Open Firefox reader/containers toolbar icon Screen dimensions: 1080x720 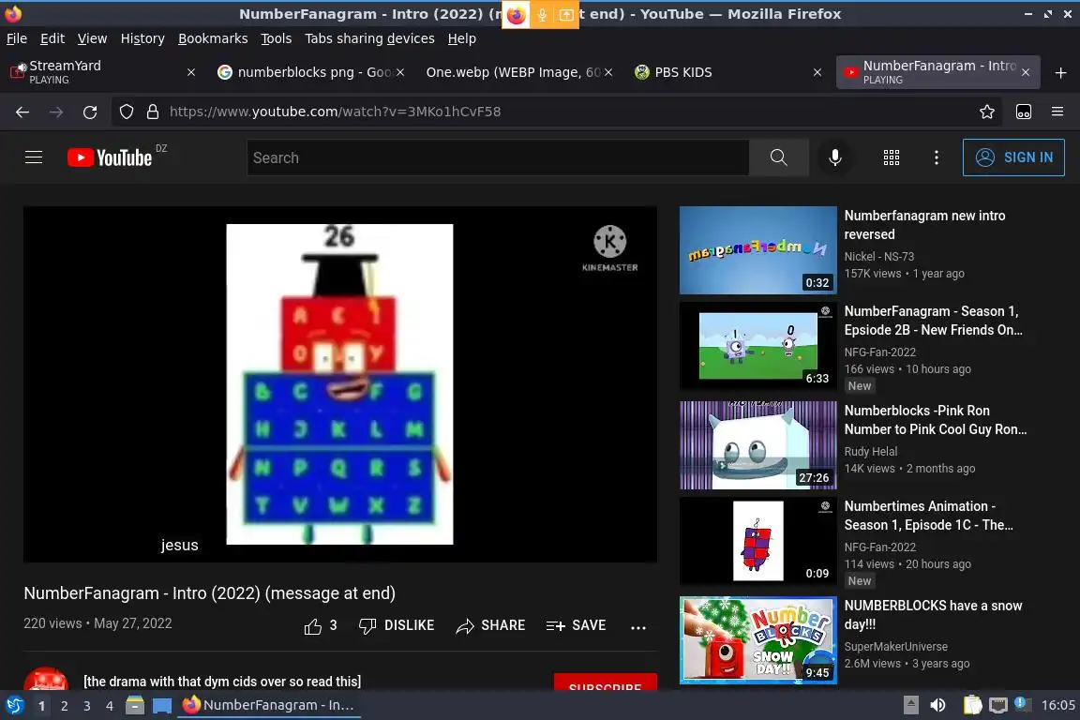pos(1024,112)
